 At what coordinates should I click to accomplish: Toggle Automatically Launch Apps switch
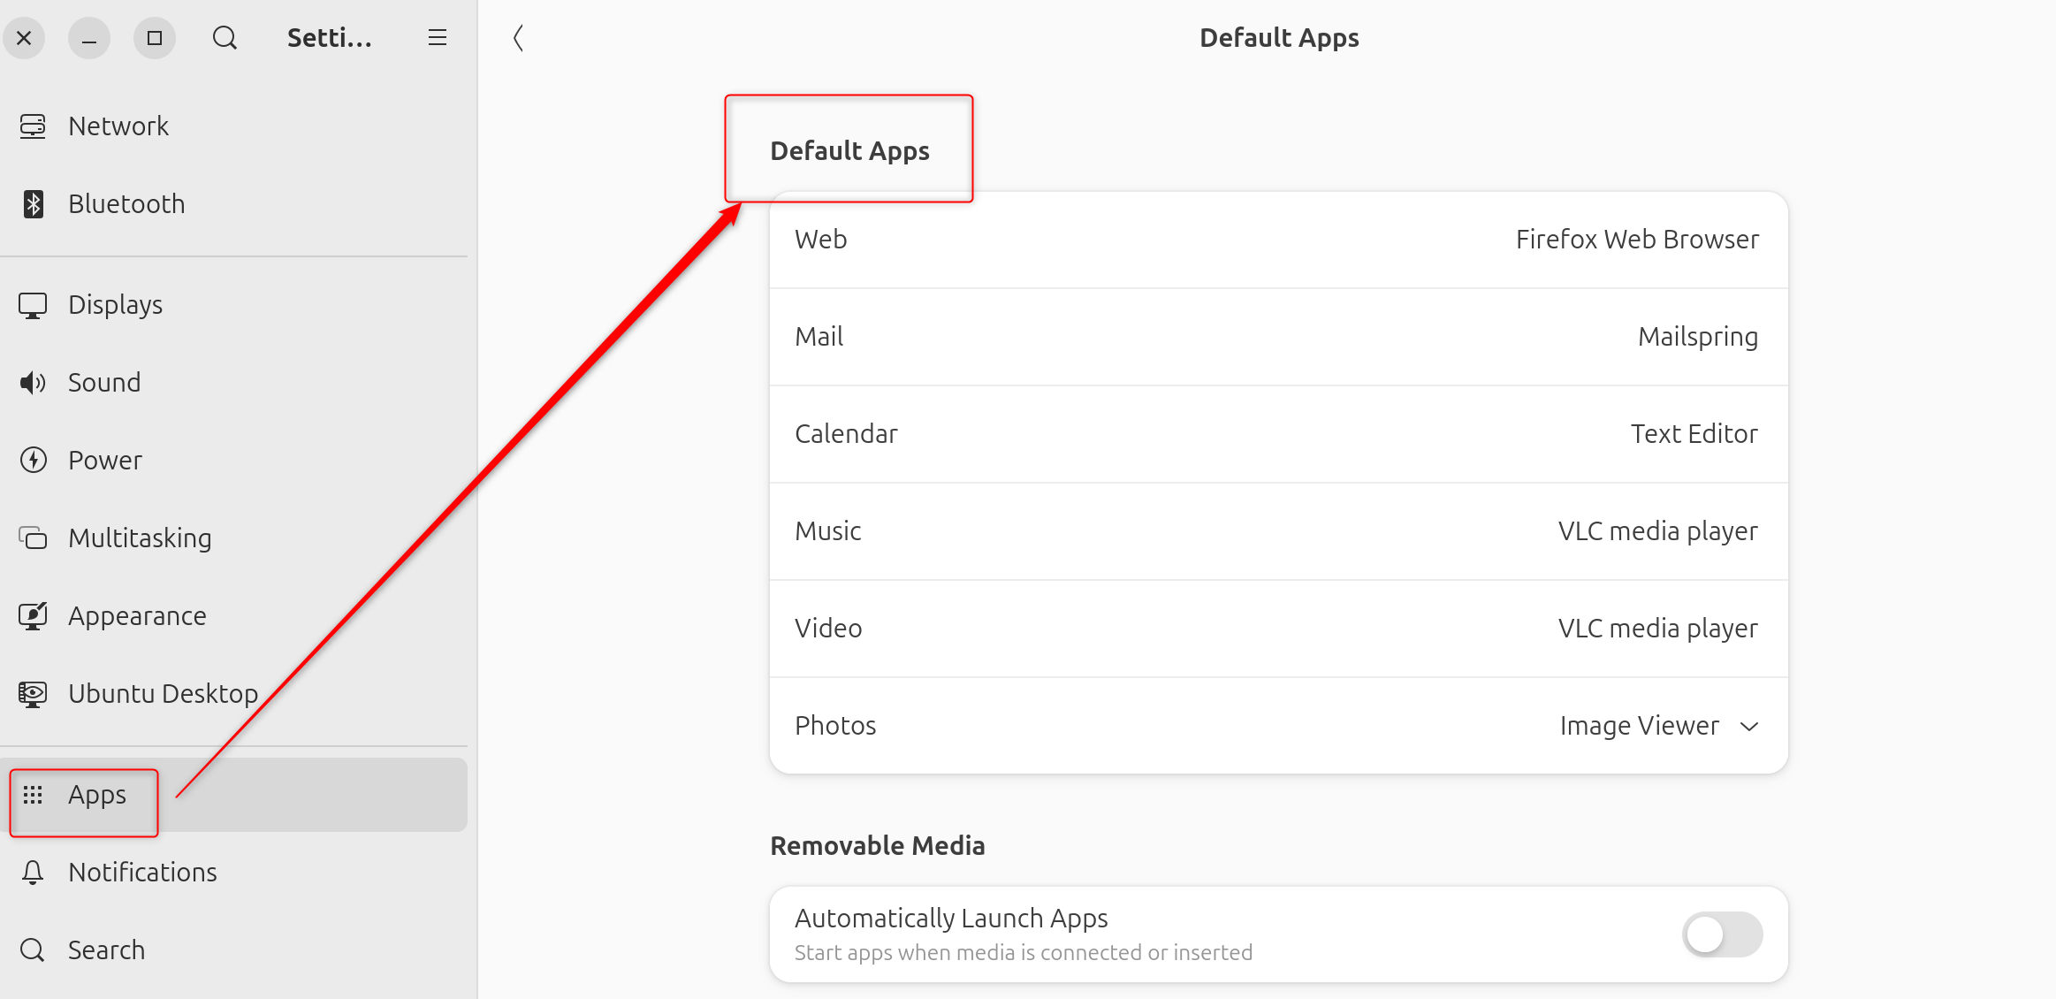[1722, 934]
